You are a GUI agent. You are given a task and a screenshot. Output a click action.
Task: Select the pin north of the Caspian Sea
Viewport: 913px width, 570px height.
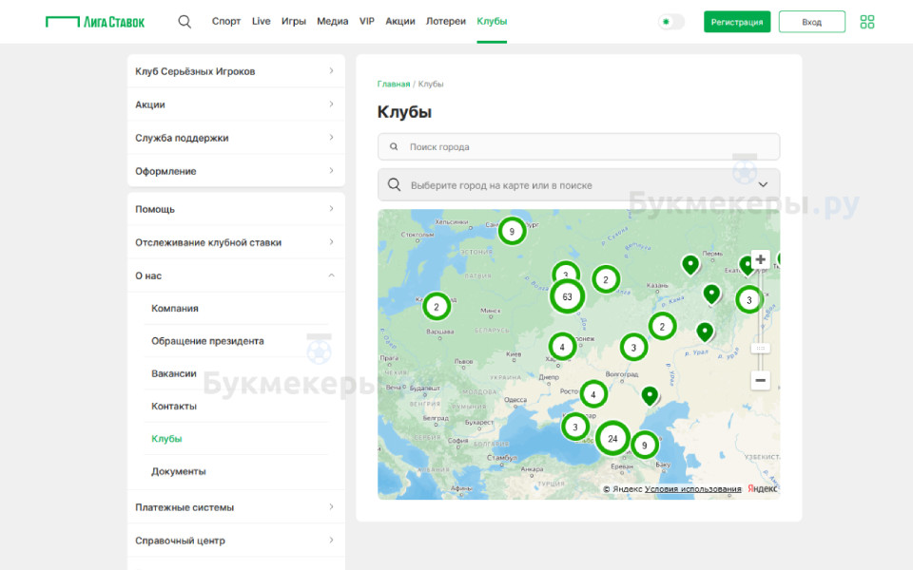(650, 396)
